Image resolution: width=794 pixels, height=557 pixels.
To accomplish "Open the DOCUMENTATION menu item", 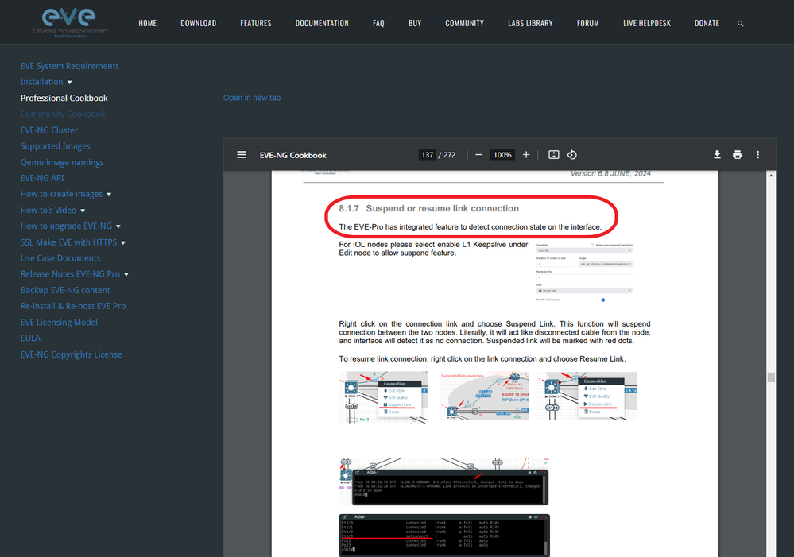I will pyautogui.click(x=322, y=24).
